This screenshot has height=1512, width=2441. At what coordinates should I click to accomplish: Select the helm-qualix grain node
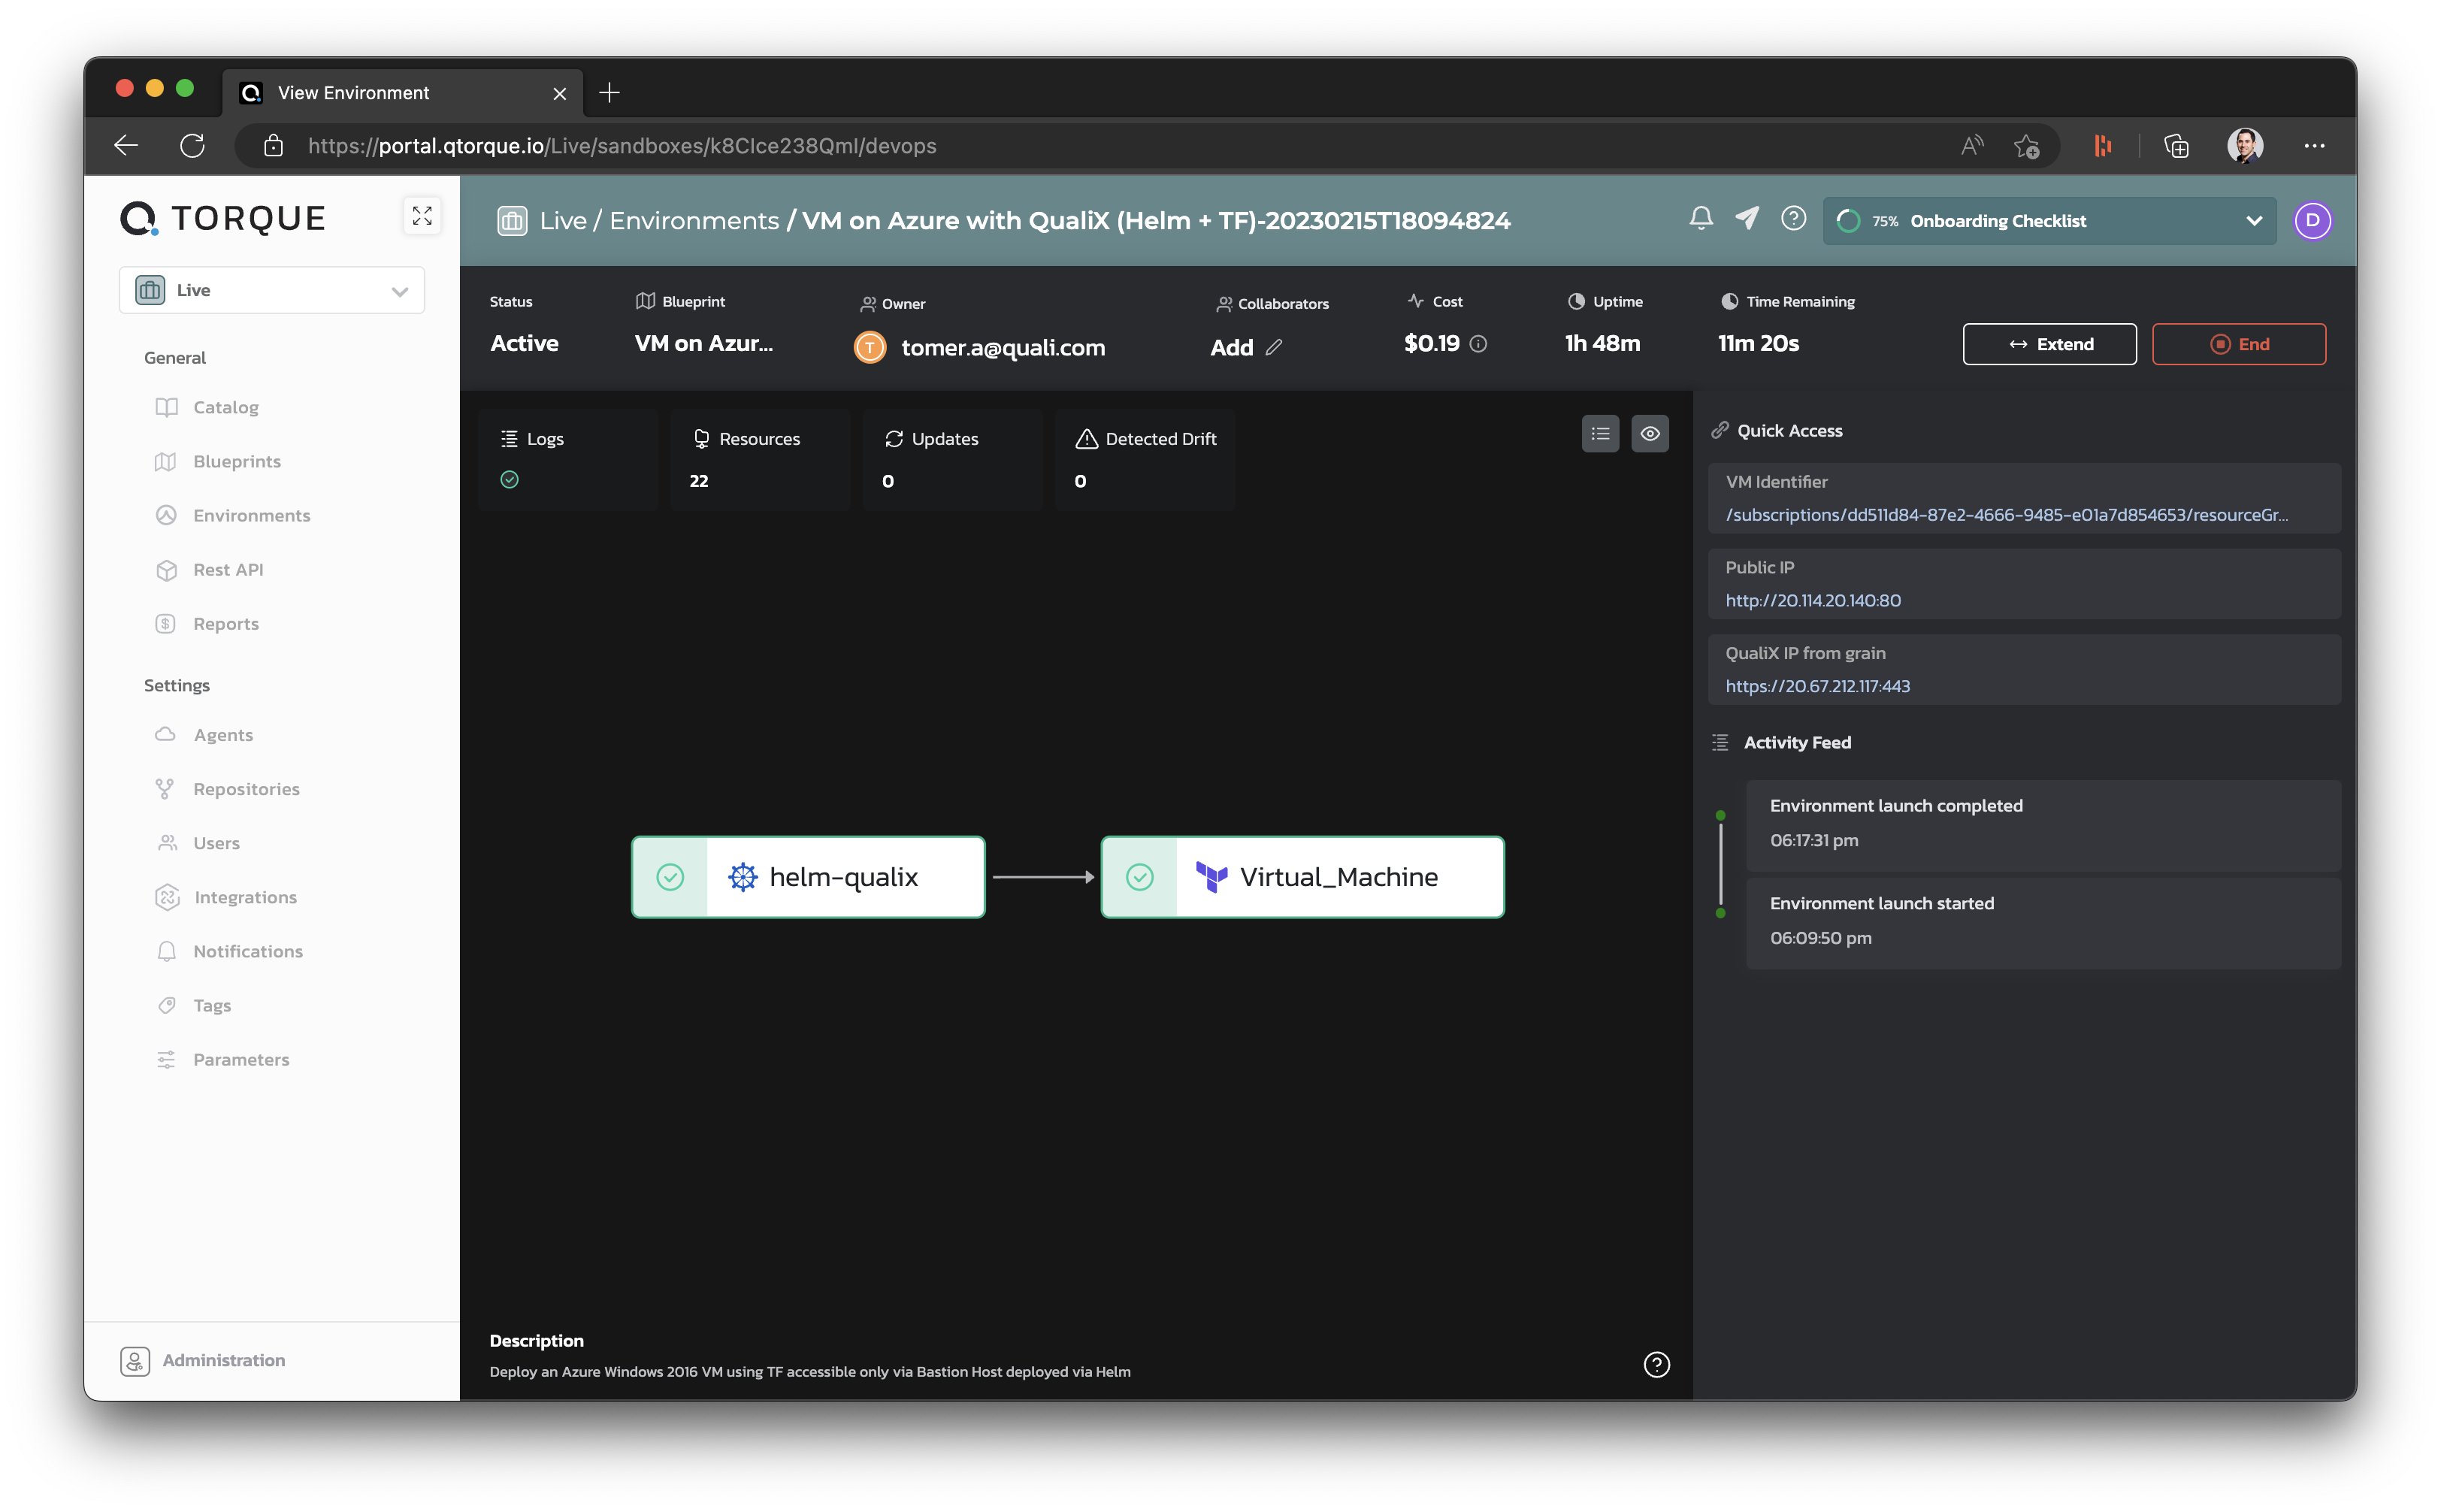click(808, 877)
